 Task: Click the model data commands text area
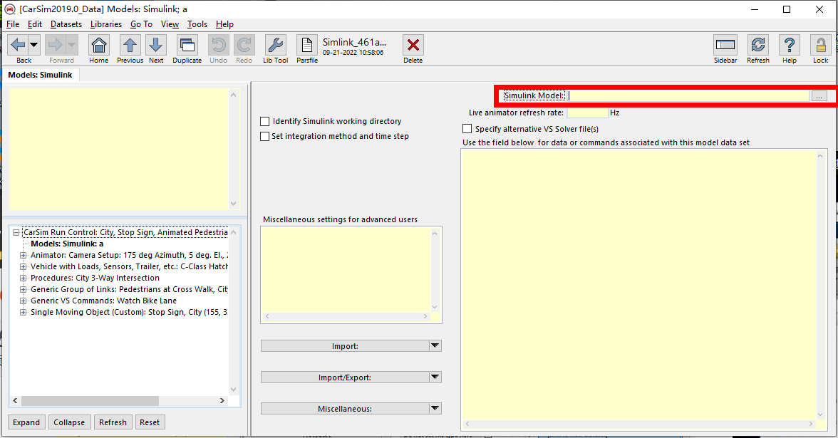coord(638,285)
